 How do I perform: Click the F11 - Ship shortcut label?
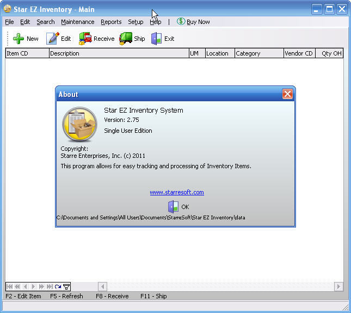[153, 296]
